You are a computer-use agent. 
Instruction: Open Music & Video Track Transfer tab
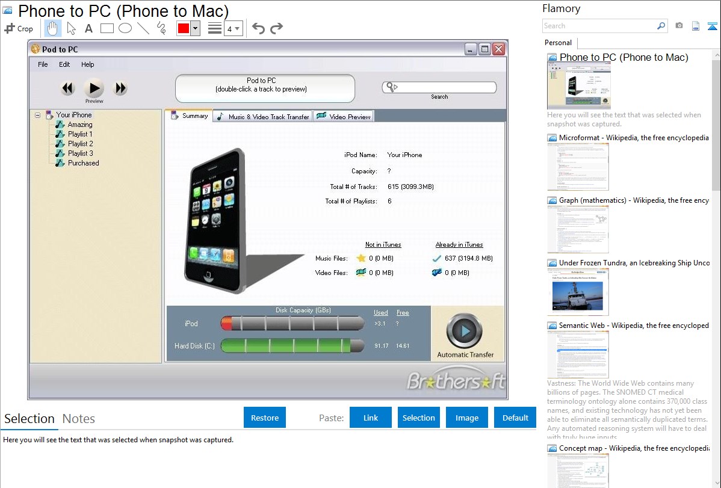click(263, 117)
